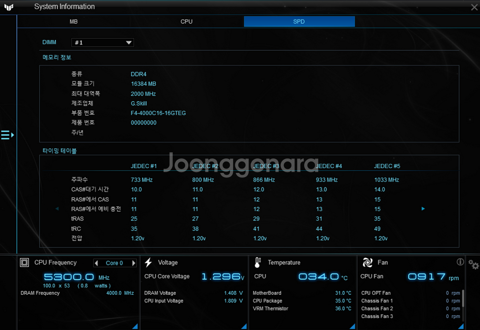Open the left sidebar menu icon
The width and height of the screenshot is (480, 330).
coord(7,135)
